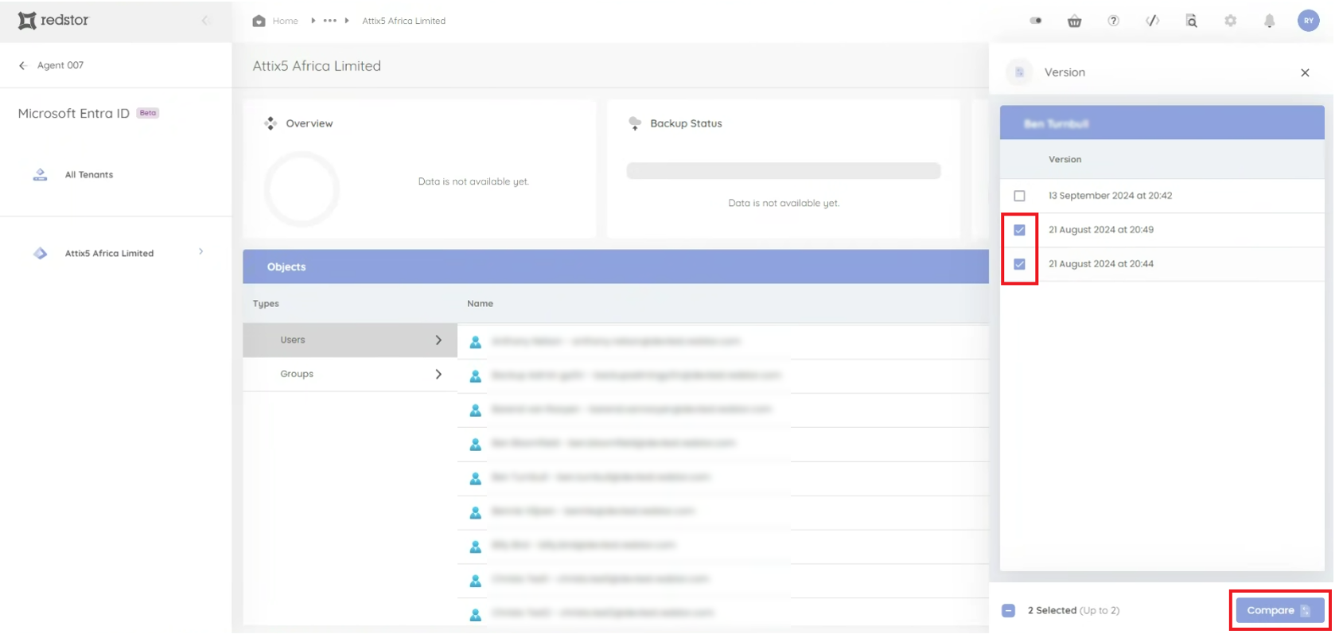This screenshot has height=638, width=1339.
Task: Check the 13 September 2024 at 20:42 version
Action: click(1019, 196)
